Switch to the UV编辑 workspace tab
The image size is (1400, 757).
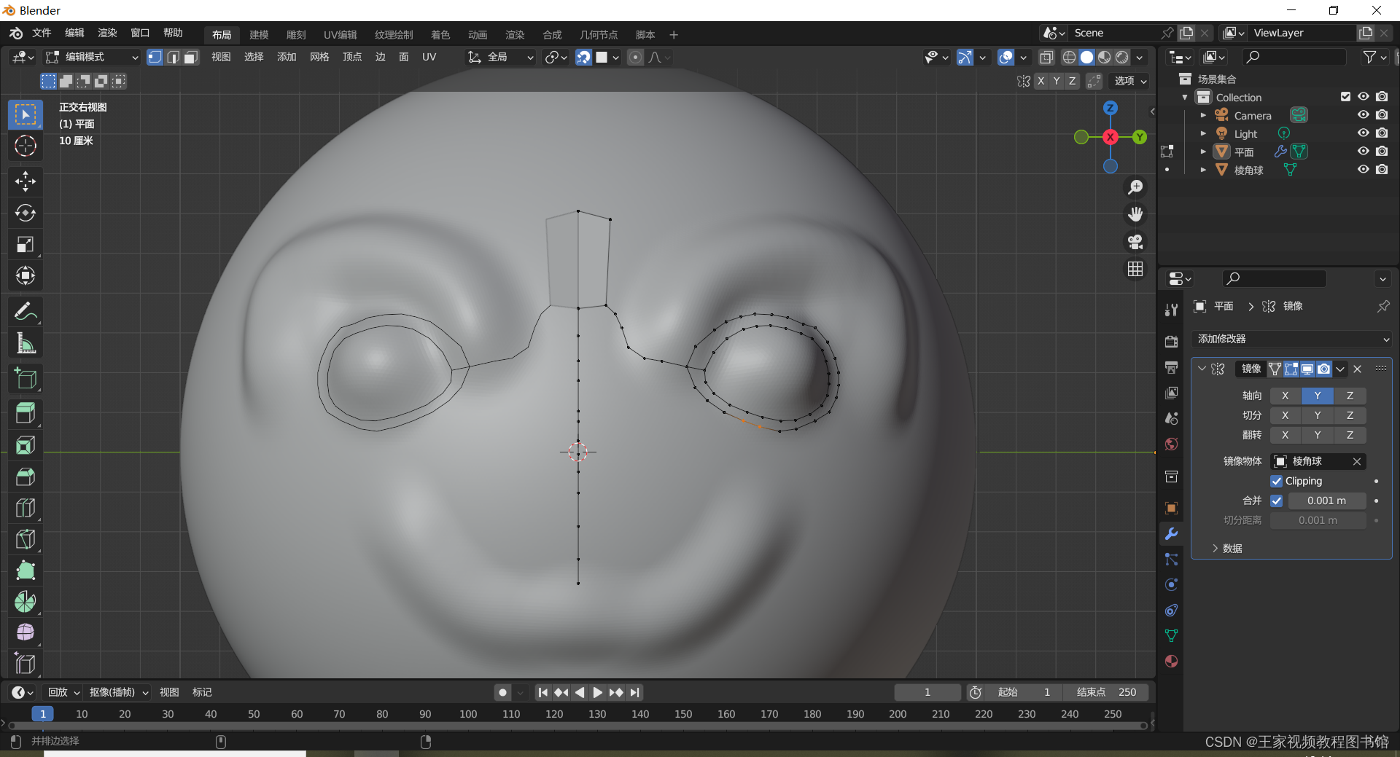[x=340, y=34]
